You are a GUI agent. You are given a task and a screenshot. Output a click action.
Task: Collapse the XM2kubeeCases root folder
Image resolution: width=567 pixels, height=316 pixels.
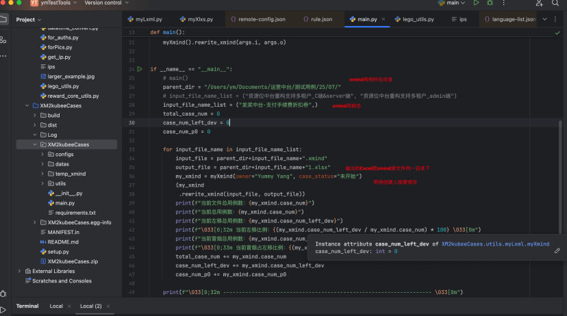click(27, 106)
